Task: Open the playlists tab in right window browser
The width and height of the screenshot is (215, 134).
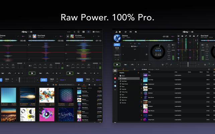Action: point(123,69)
